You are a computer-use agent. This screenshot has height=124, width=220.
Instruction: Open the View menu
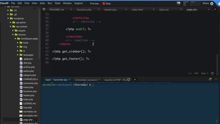(x=34, y=3)
